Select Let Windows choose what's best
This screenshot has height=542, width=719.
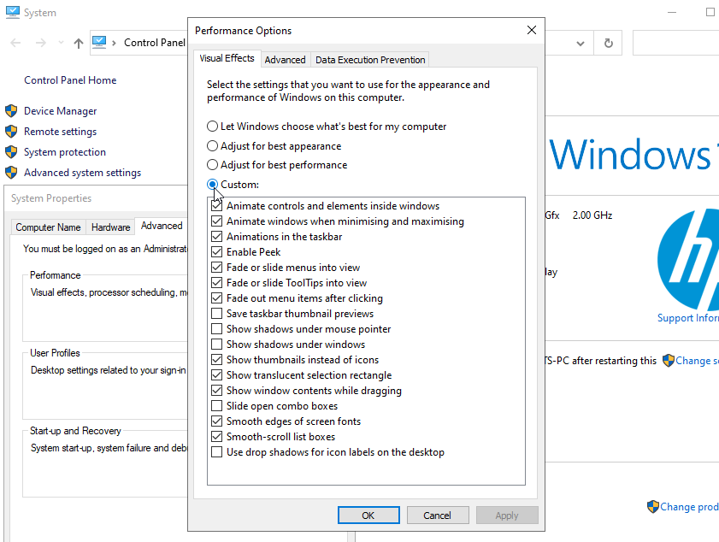(x=327, y=127)
